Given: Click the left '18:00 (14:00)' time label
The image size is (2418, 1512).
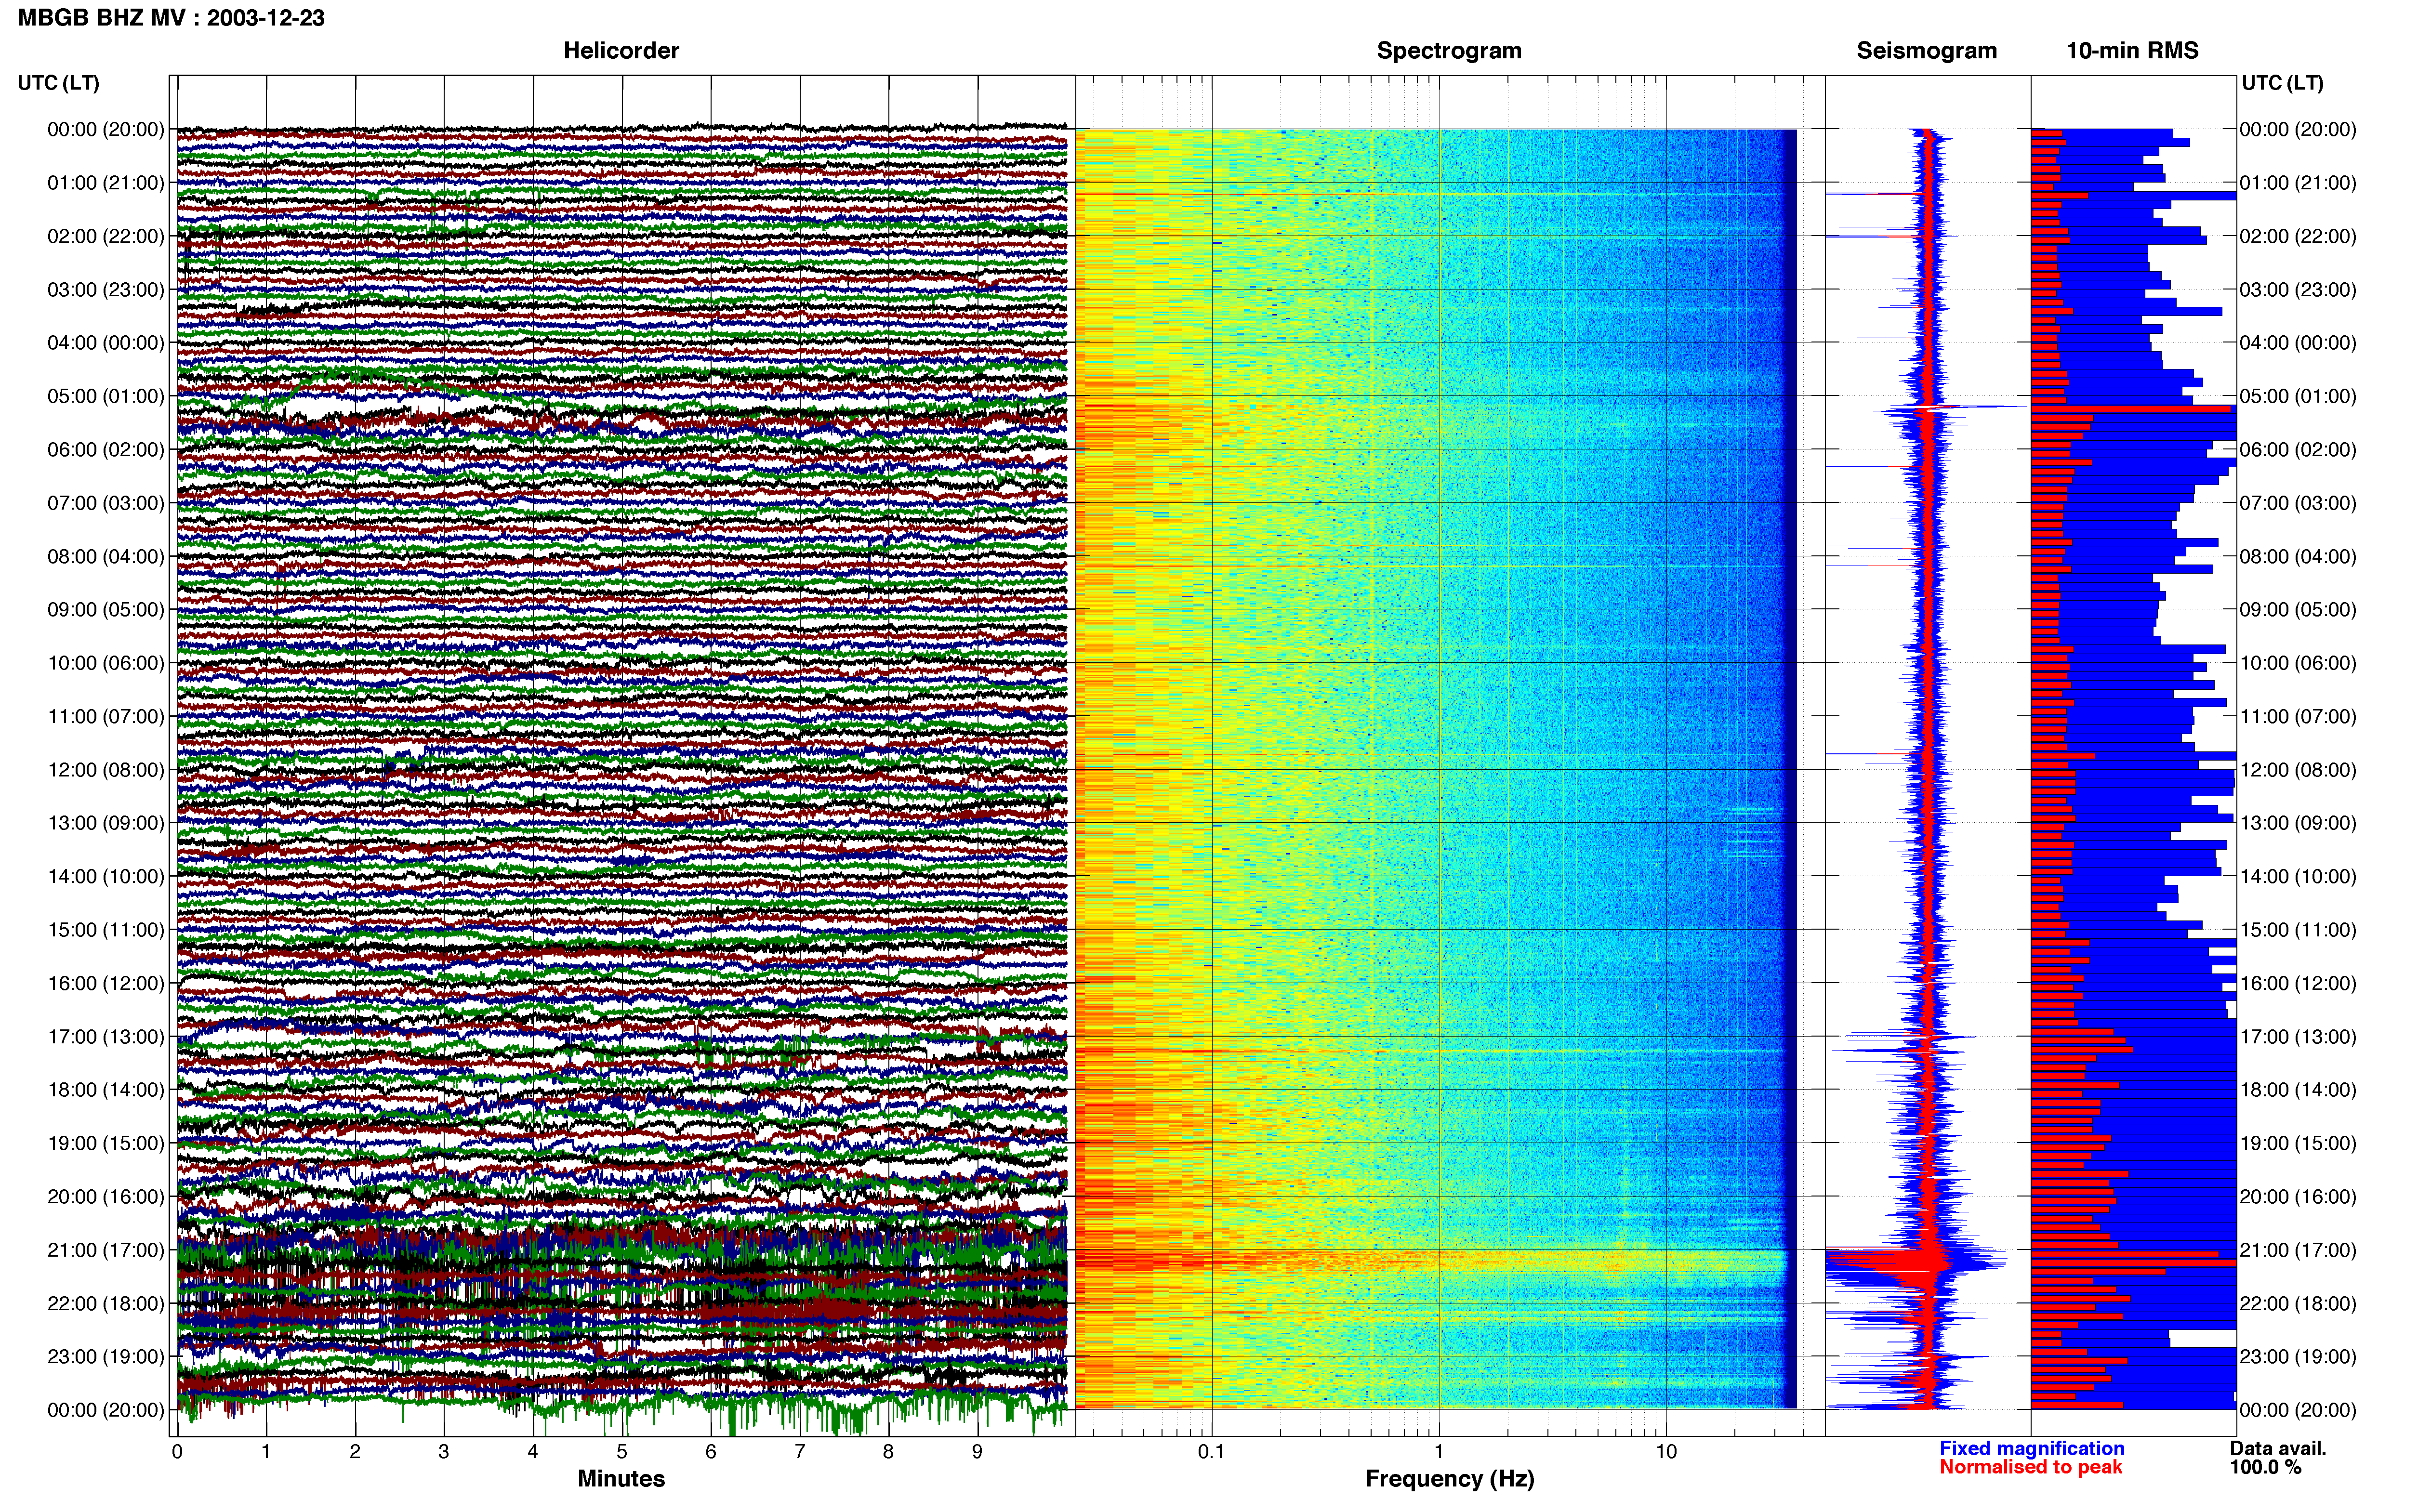Looking at the screenshot, I should click(x=106, y=1090).
